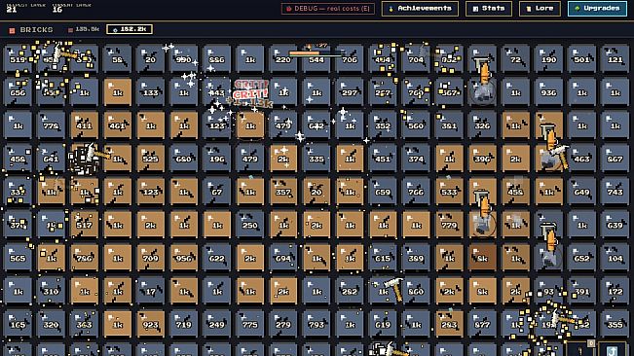Toggle the DEBUG real costs switch
Screen dimensions: 634x356
[328, 9]
